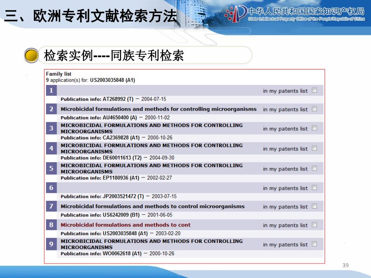Select number badge 7 in family list
Screen dimensions: 371x278
(x=51, y=206)
